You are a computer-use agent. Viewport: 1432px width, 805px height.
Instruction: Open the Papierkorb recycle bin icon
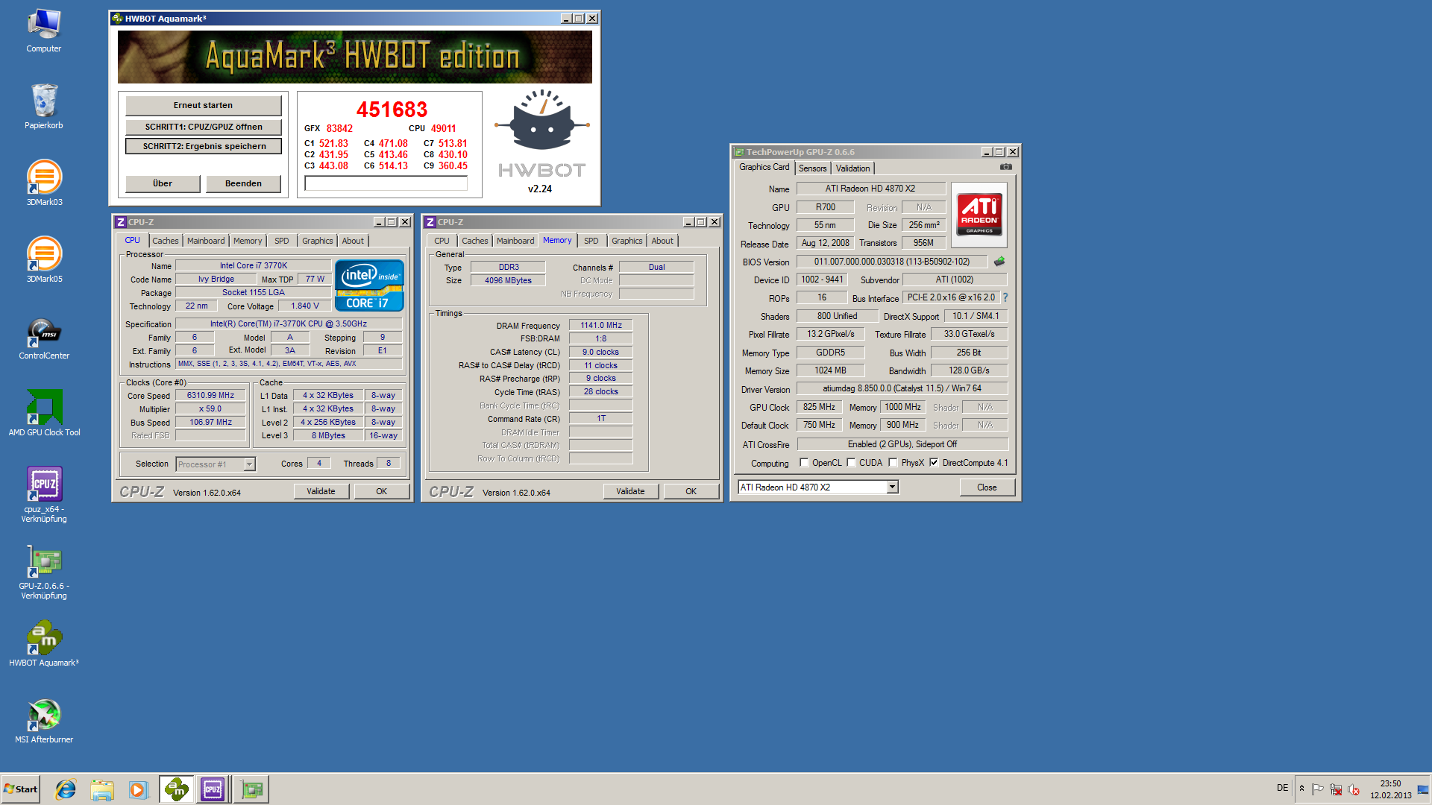[44, 107]
